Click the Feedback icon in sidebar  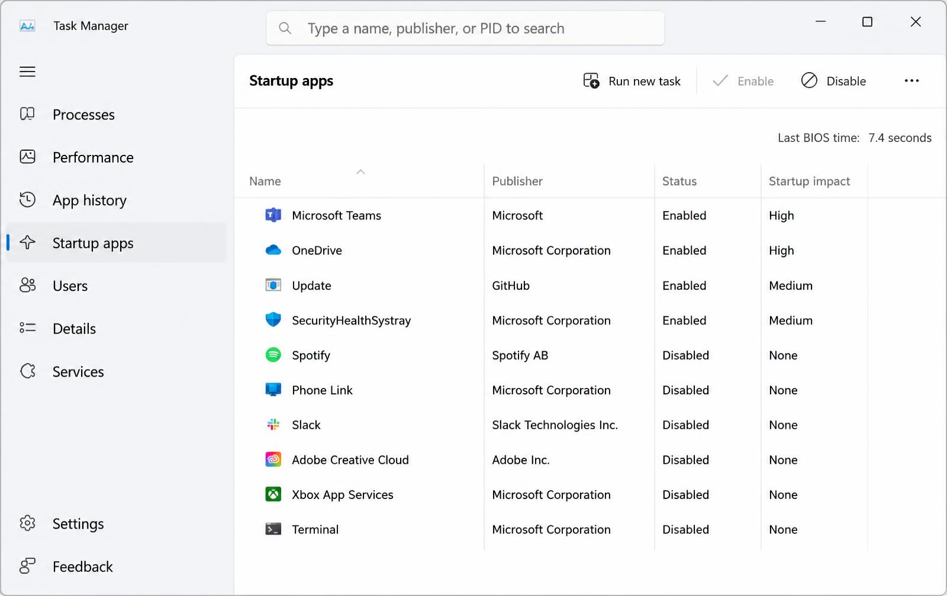point(27,566)
